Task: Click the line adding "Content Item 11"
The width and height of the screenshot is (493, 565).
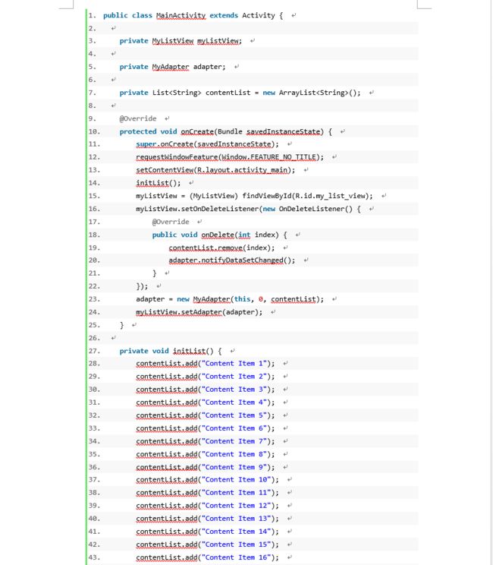Action: click(208, 493)
